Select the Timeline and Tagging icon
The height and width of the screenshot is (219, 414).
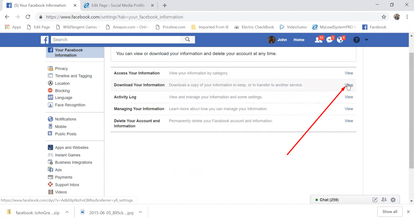50,76
